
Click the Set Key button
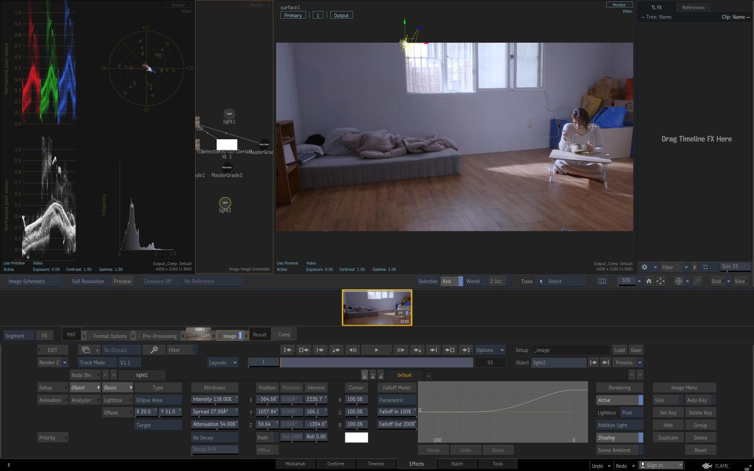(668, 413)
